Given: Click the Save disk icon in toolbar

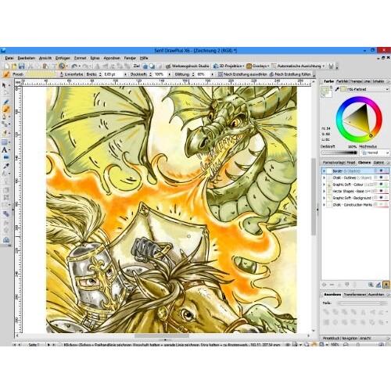Looking at the screenshot, I should [x=22, y=66].
